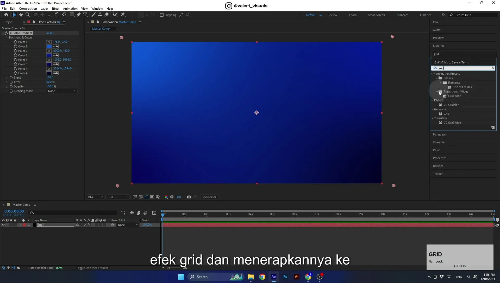
Task: Click the Toggle Transparency Grid icon
Action: point(141,197)
